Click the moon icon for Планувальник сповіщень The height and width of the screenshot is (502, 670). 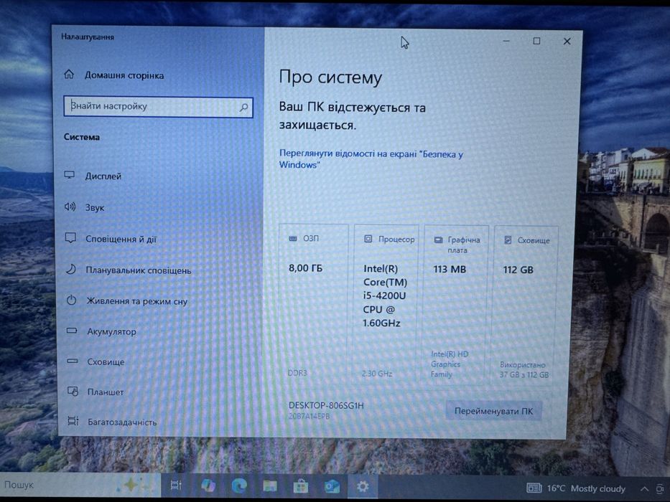[x=70, y=270]
